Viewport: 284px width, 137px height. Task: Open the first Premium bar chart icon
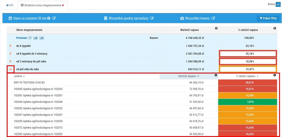point(36,38)
